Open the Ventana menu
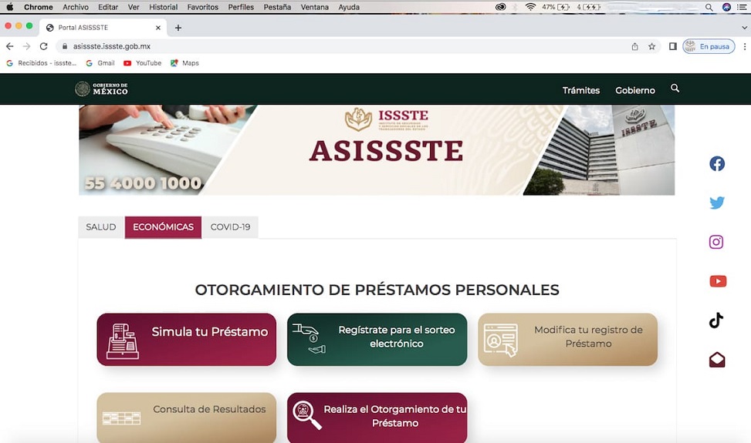Image resolution: width=751 pixels, height=443 pixels. click(315, 7)
